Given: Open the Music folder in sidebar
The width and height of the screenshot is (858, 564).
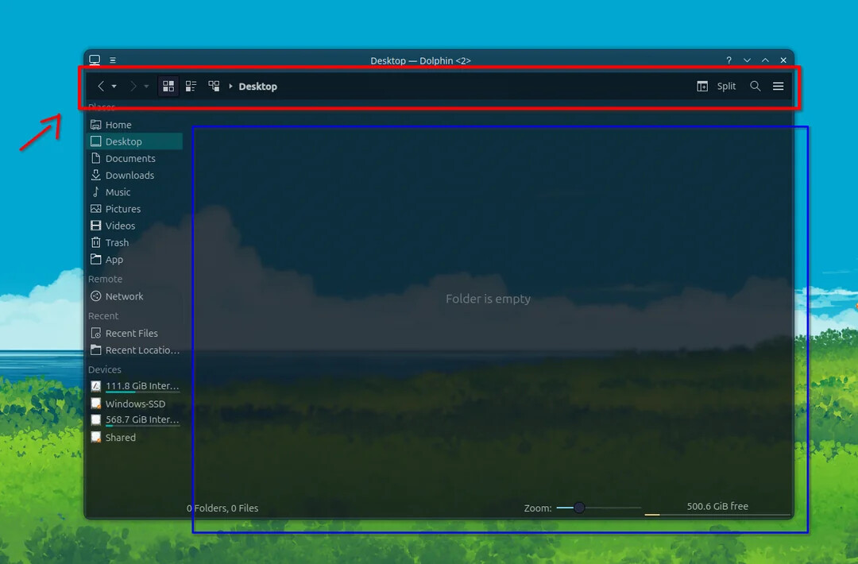Looking at the screenshot, I should click(x=118, y=192).
